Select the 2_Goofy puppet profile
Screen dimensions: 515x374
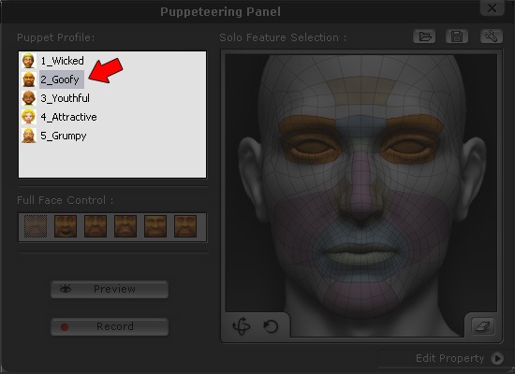[62, 79]
